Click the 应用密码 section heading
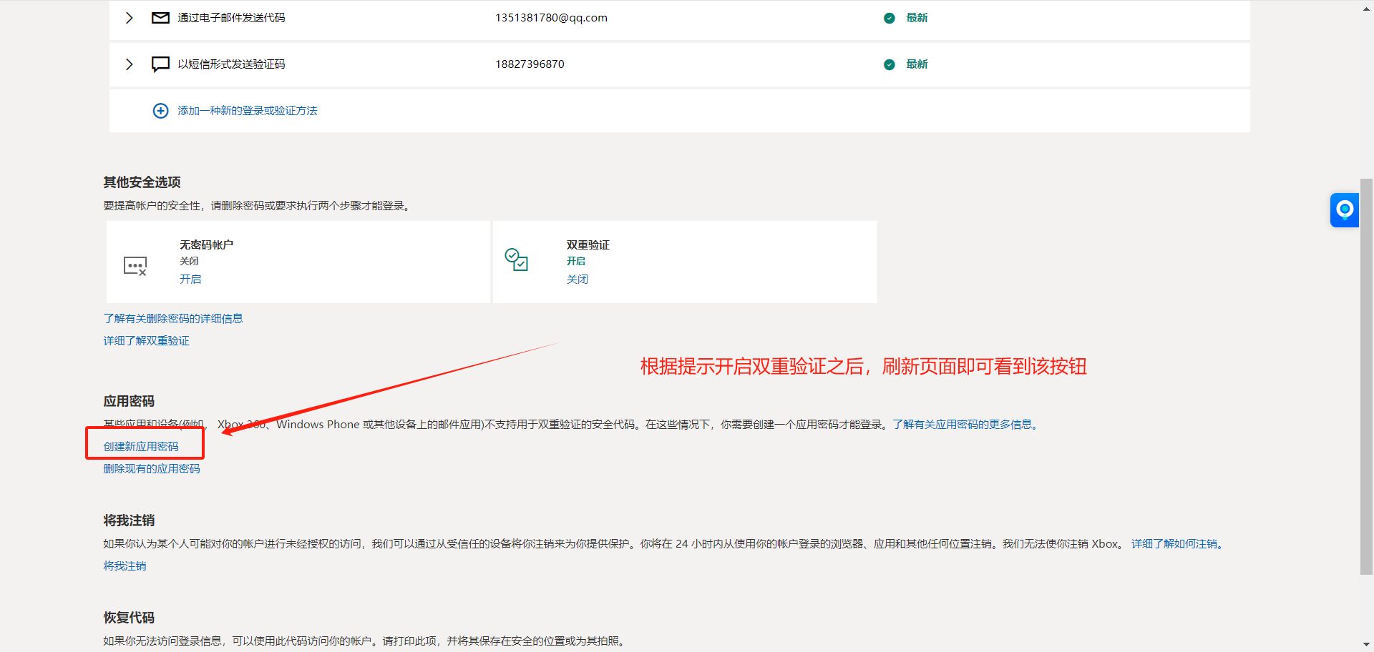Image resolution: width=1374 pixels, height=652 pixels. click(129, 401)
